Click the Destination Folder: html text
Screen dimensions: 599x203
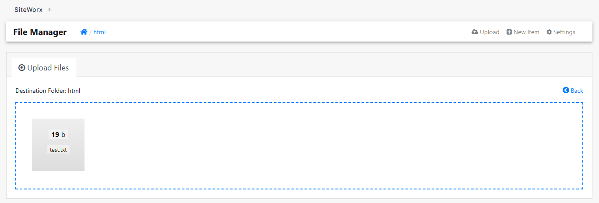48,91
